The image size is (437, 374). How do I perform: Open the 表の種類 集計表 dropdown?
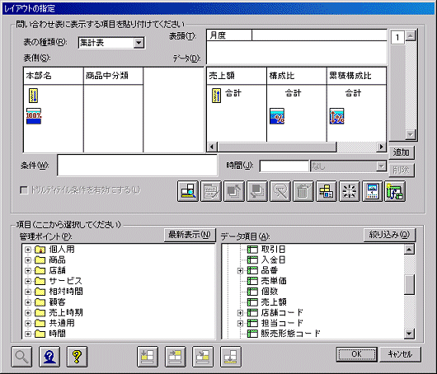(x=139, y=43)
